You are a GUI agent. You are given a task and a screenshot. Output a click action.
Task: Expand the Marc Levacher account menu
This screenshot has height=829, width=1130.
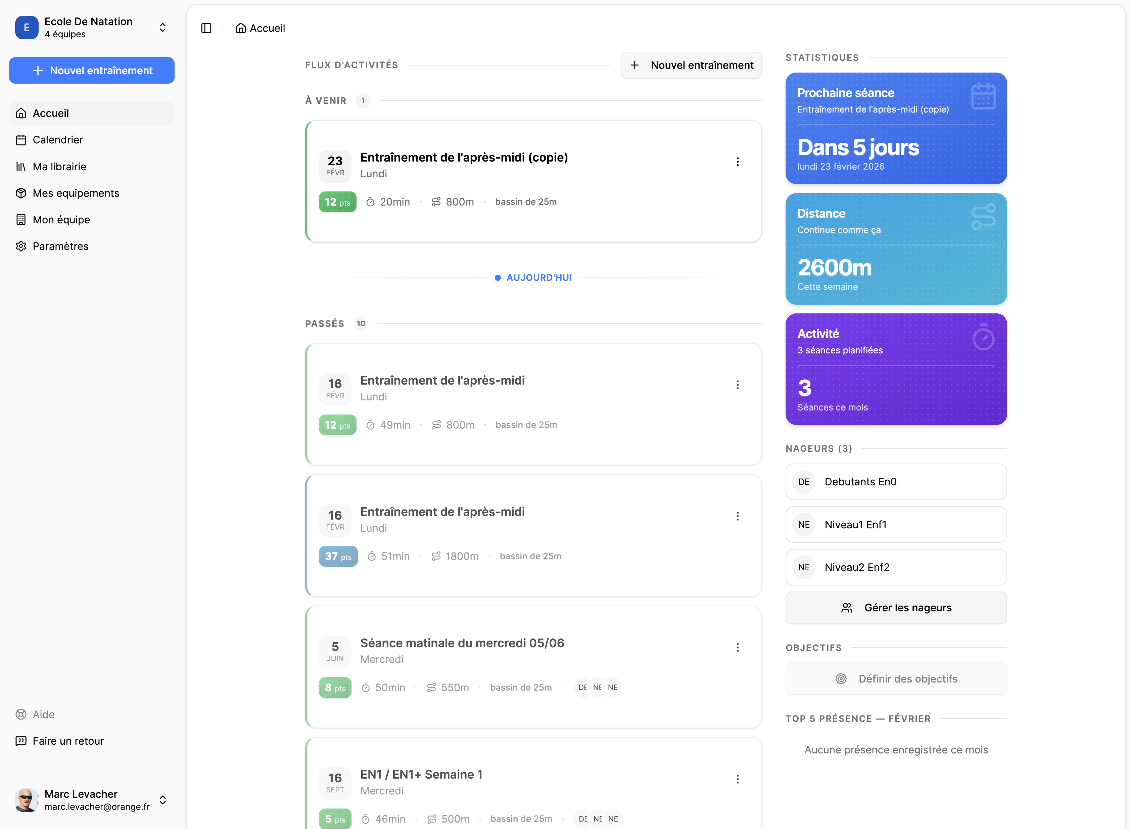tap(162, 799)
